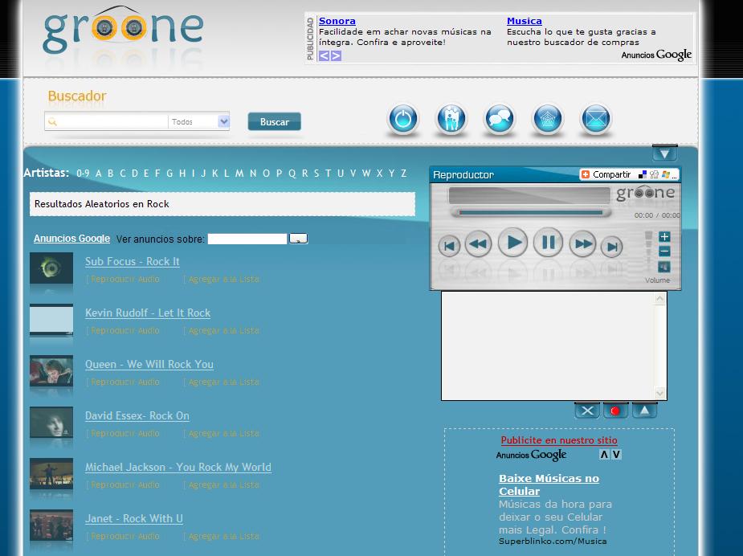Browse artists starting with letter S
Screen dimensions: 743x556
(316, 174)
